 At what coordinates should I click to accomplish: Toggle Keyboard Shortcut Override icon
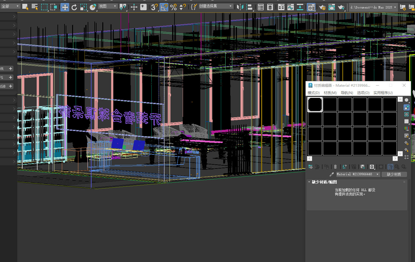click(143, 7)
